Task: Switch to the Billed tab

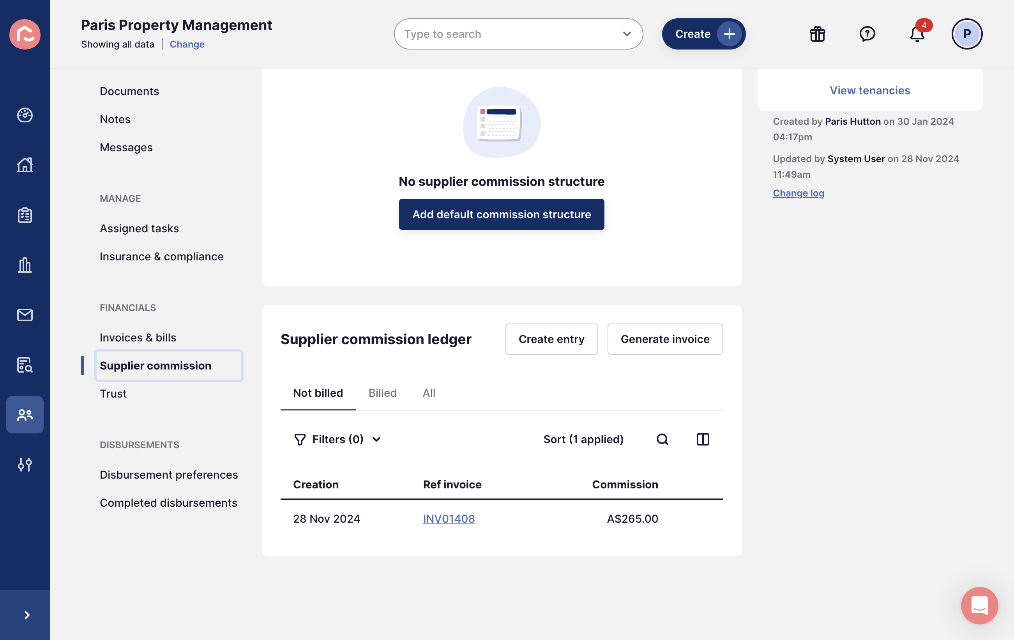Action: point(382,393)
